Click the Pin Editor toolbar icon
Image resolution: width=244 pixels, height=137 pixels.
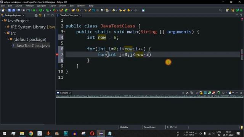click(x=143, y=10)
